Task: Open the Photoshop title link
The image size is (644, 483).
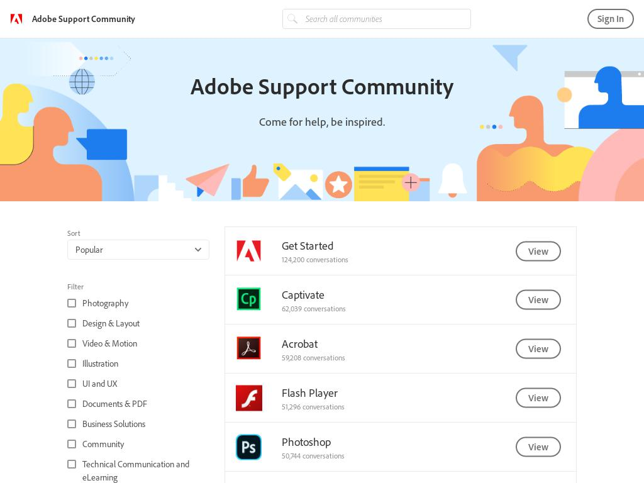Action: [306, 442]
